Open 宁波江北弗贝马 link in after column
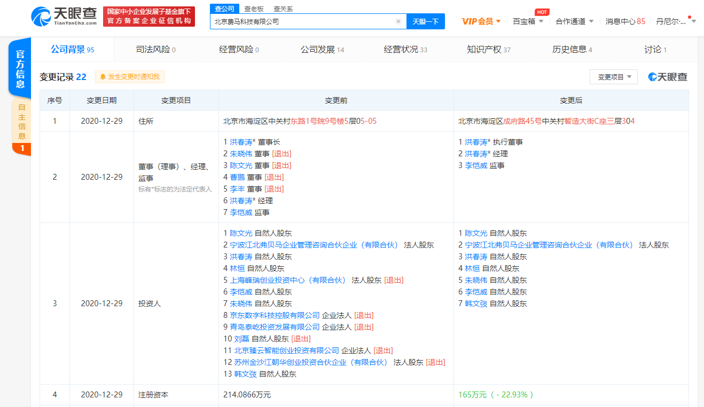The width and height of the screenshot is (704, 407). [550, 245]
